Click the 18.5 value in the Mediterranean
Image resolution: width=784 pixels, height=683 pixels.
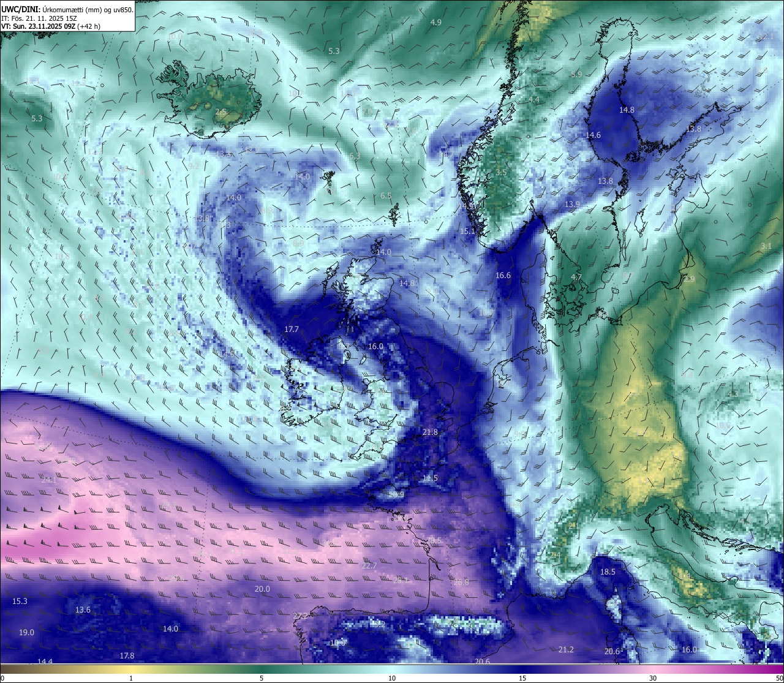[607, 572]
